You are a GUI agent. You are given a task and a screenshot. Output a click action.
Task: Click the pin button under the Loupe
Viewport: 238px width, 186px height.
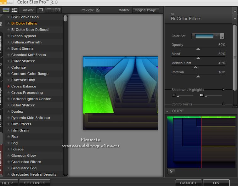tap(171, 172)
